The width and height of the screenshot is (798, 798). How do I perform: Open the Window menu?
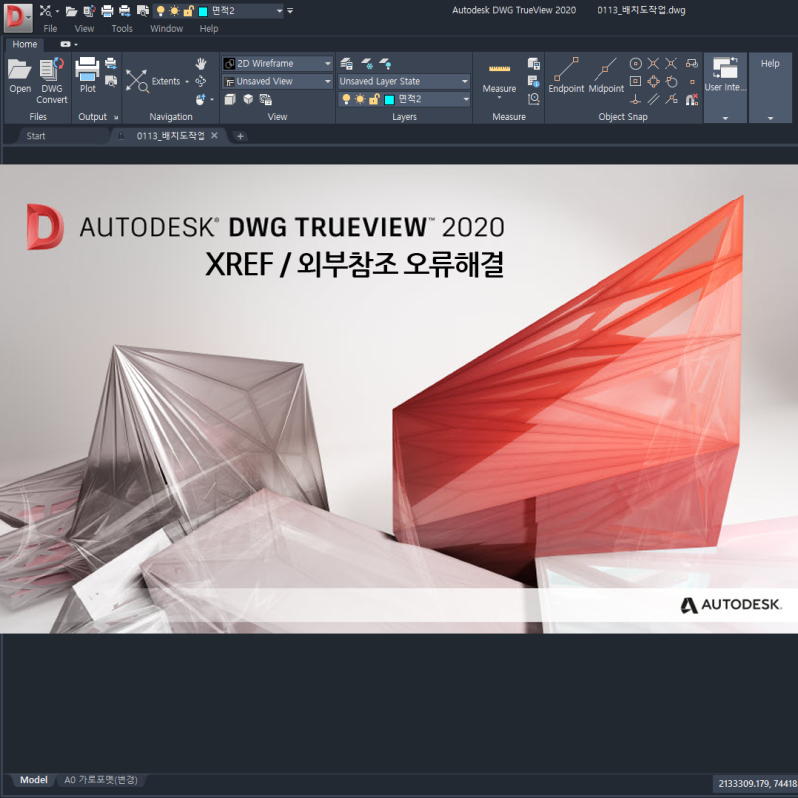tap(166, 29)
